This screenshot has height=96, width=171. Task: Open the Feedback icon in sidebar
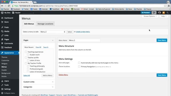pos(2,47)
